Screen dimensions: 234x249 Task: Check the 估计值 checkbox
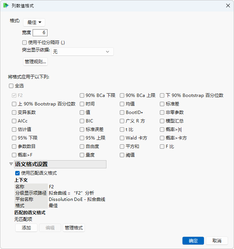(14, 129)
